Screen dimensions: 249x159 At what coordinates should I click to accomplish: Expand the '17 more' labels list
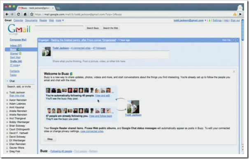15,65
